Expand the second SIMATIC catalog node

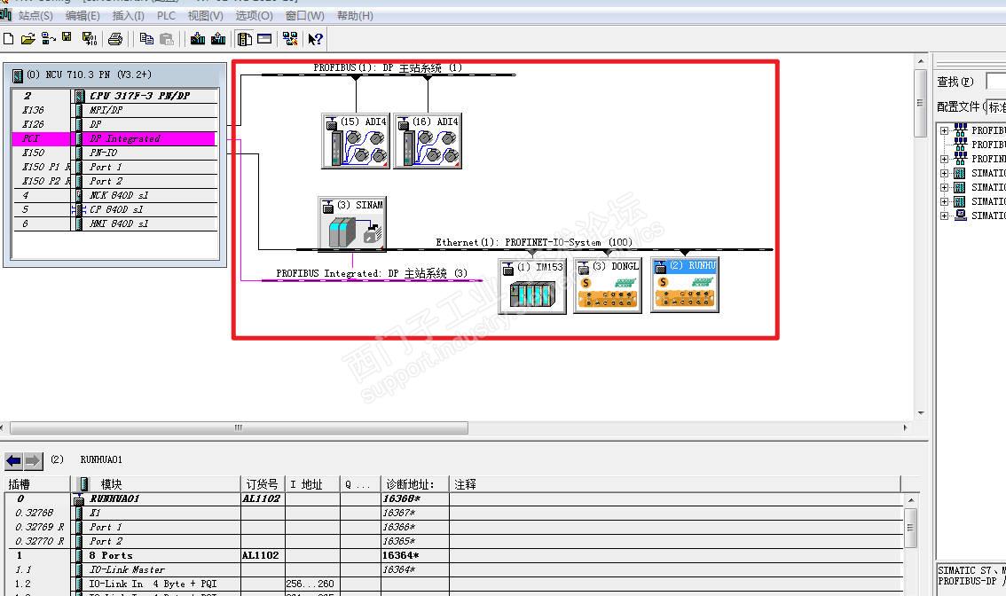[945, 187]
